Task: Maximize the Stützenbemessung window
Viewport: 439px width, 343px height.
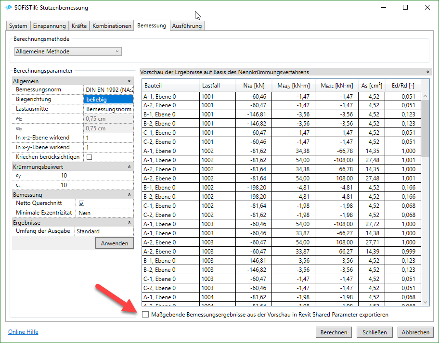Action: coord(405,8)
